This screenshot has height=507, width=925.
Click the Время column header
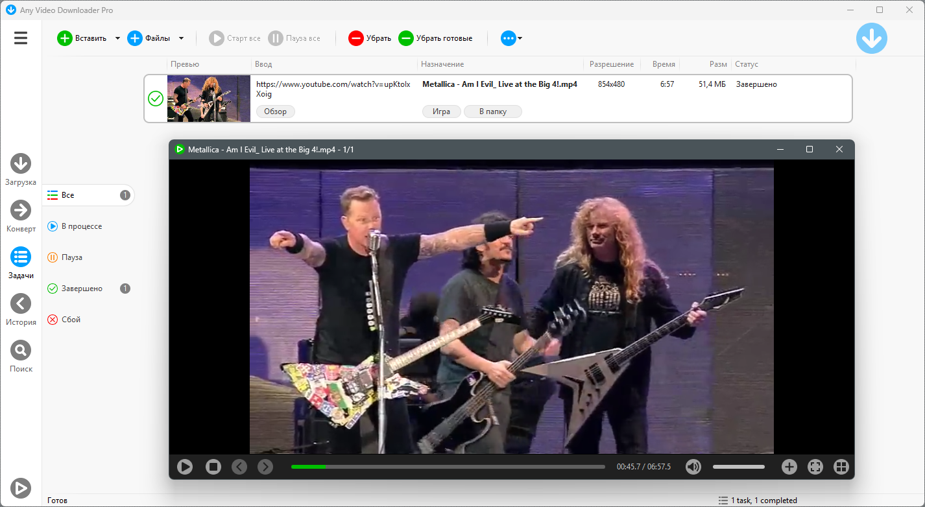click(664, 64)
